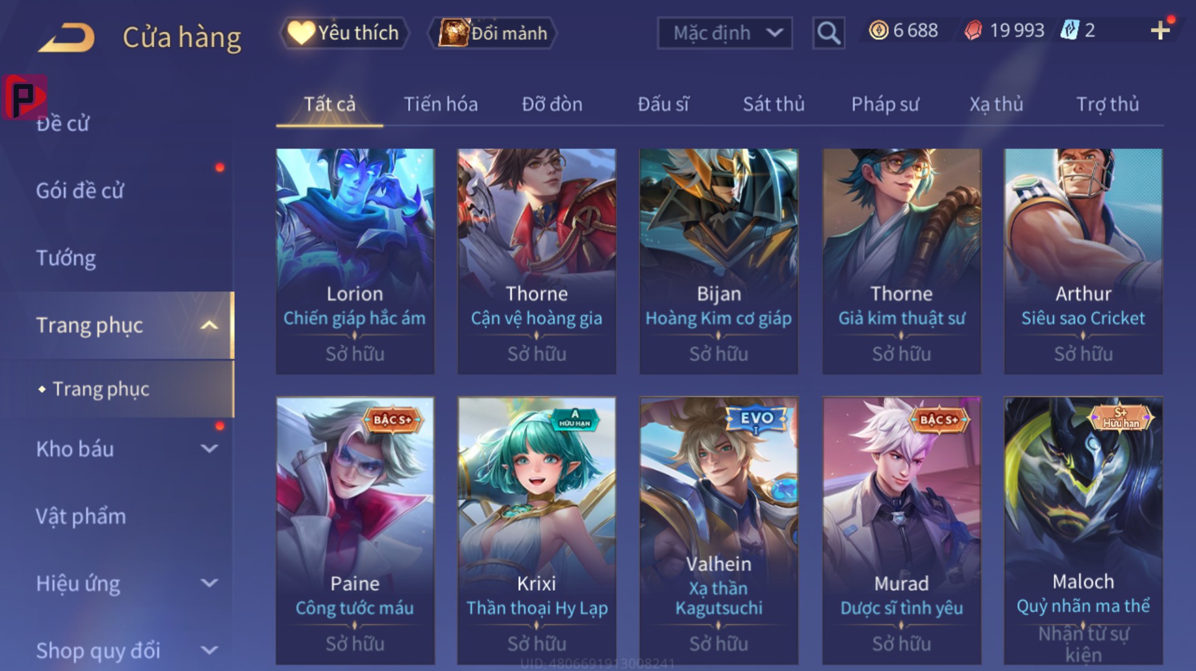The height and width of the screenshot is (671, 1196).
Task: Click the EVO badge on Valhein
Action: click(x=756, y=419)
